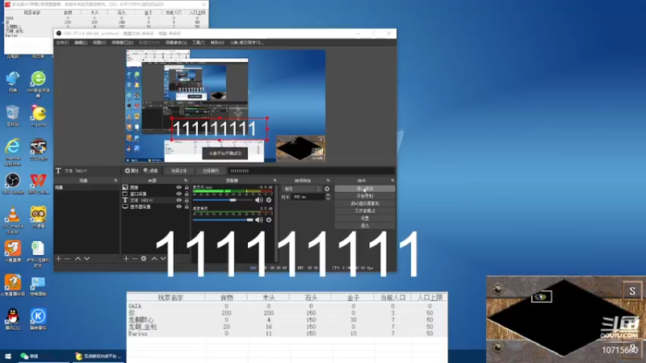Screen dimensions: 646x363
Task: Adjust the desktop audio volume slider
Action: pos(223,219)
